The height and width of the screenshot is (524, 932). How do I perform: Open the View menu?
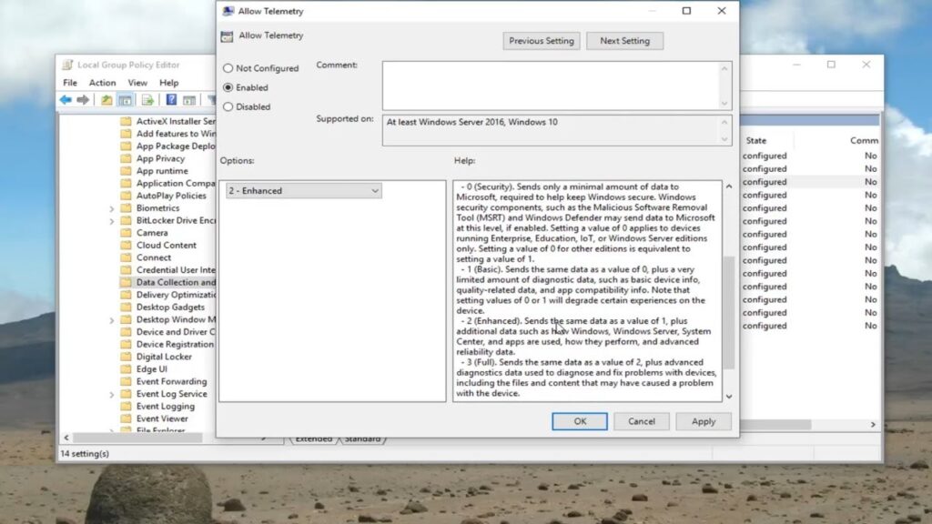coord(137,83)
